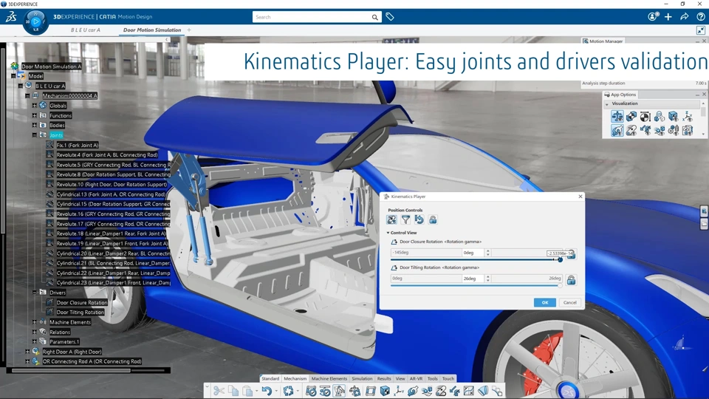The height and width of the screenshot is (399, 709).
Task: Click the Share arrow icon in header
Action: tap(685, 17)
